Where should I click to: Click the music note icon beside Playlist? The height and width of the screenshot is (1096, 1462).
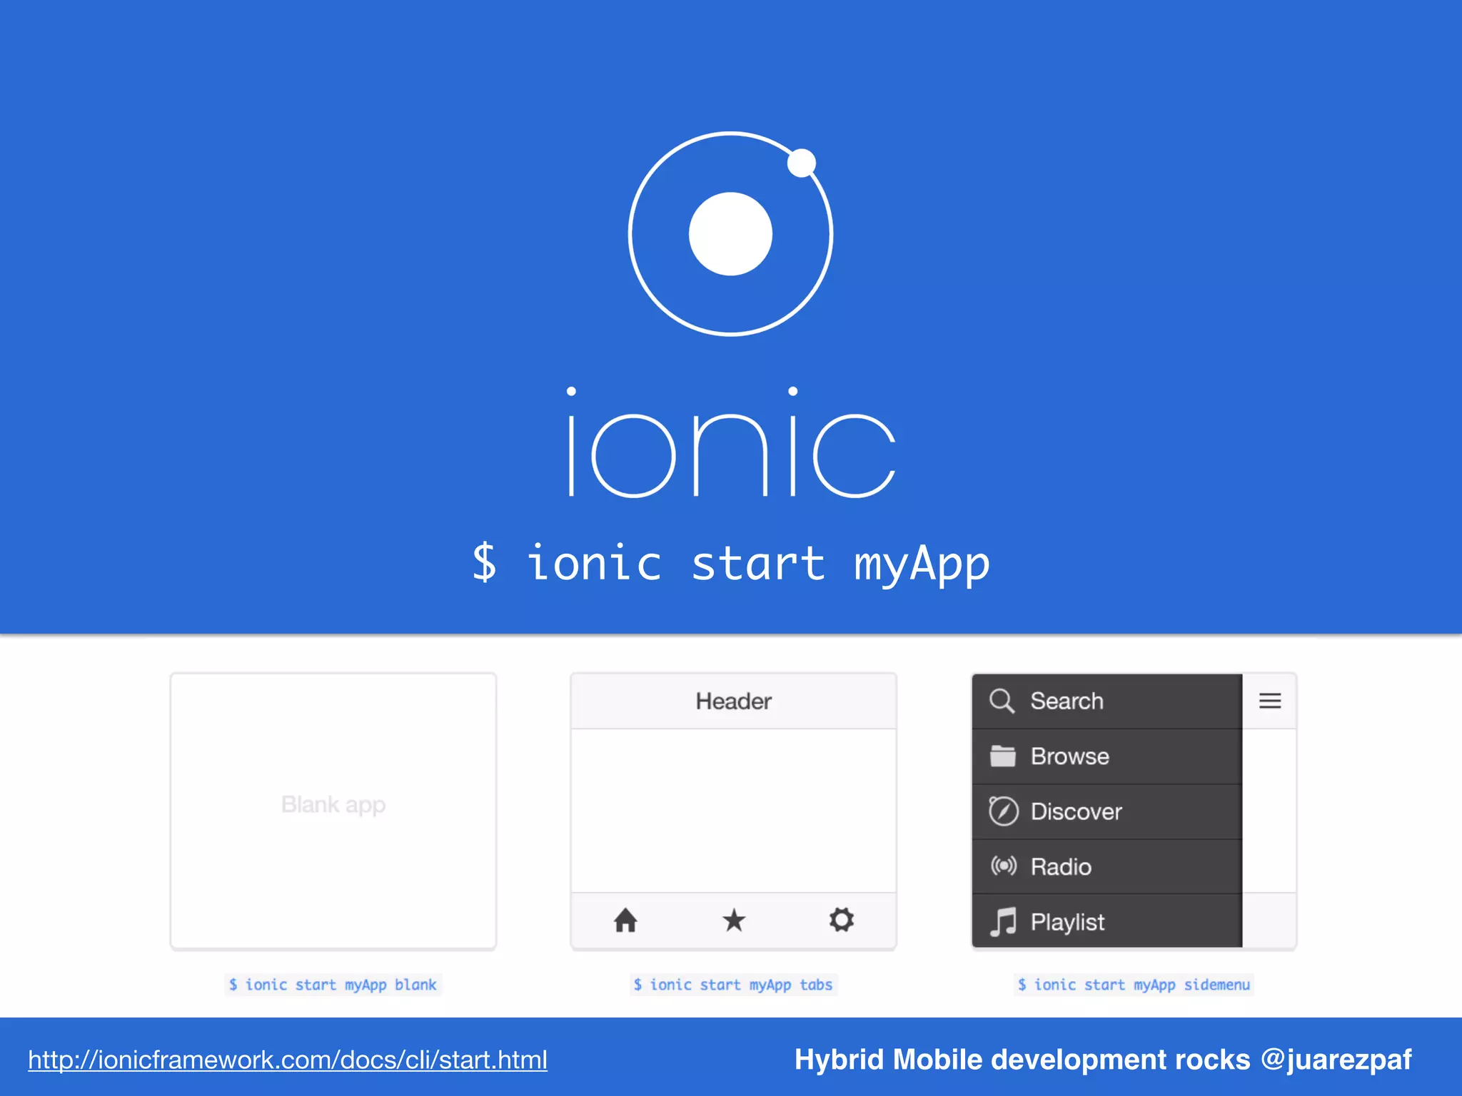click(1003, 921)
